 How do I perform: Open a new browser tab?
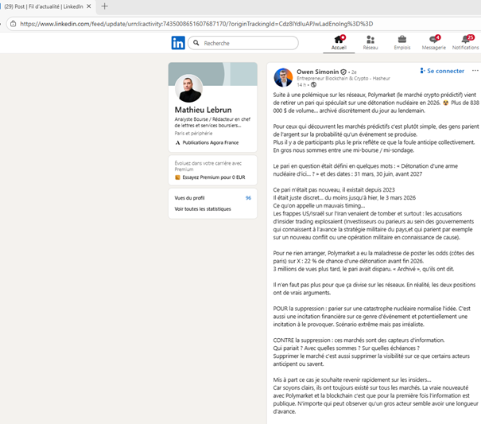[105, 6]
